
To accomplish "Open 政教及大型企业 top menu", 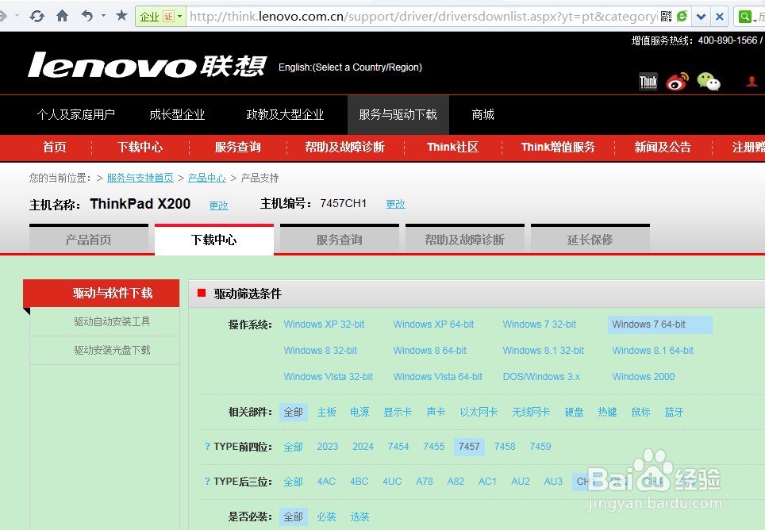I will [x=286, y=114].
